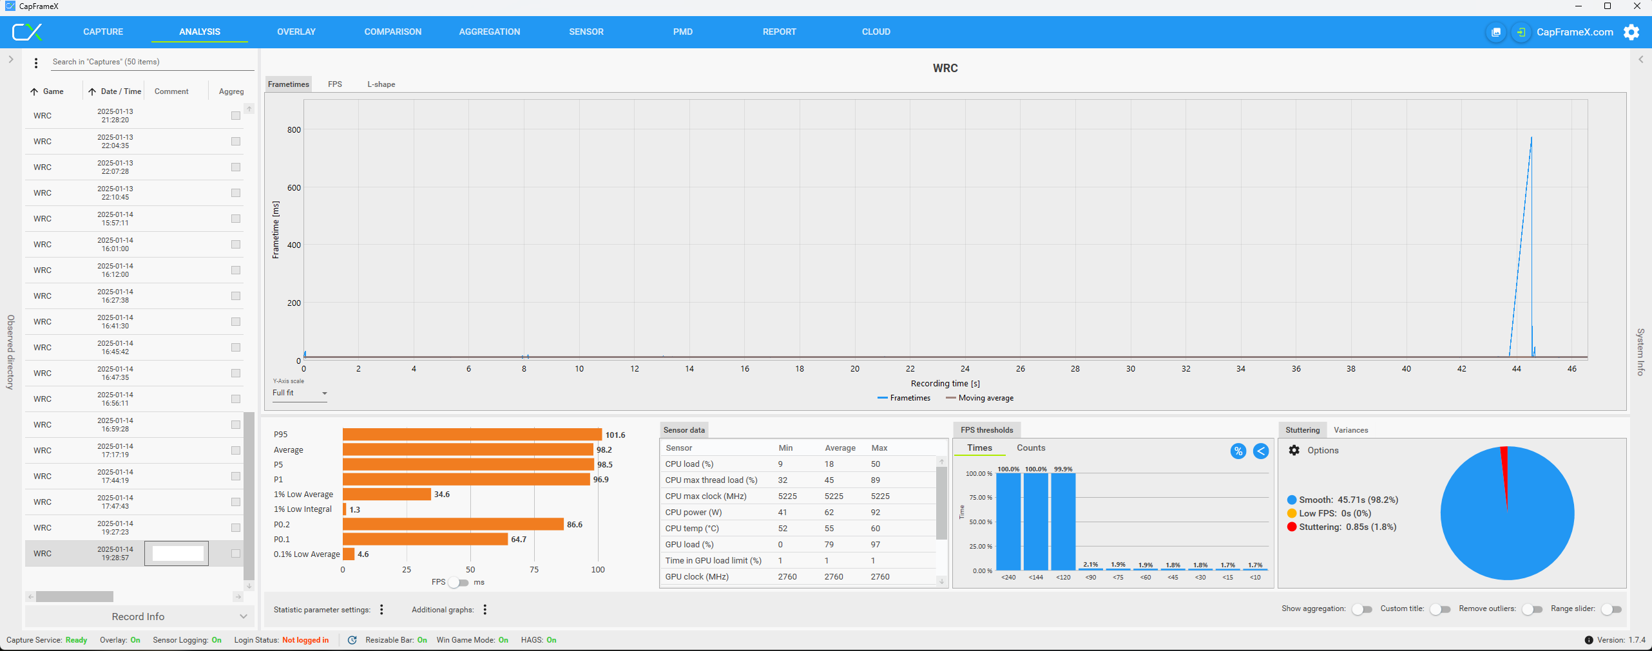Open stuttering Options gear icon
The image size is (1652, 651).
(x=1294, y=450)
